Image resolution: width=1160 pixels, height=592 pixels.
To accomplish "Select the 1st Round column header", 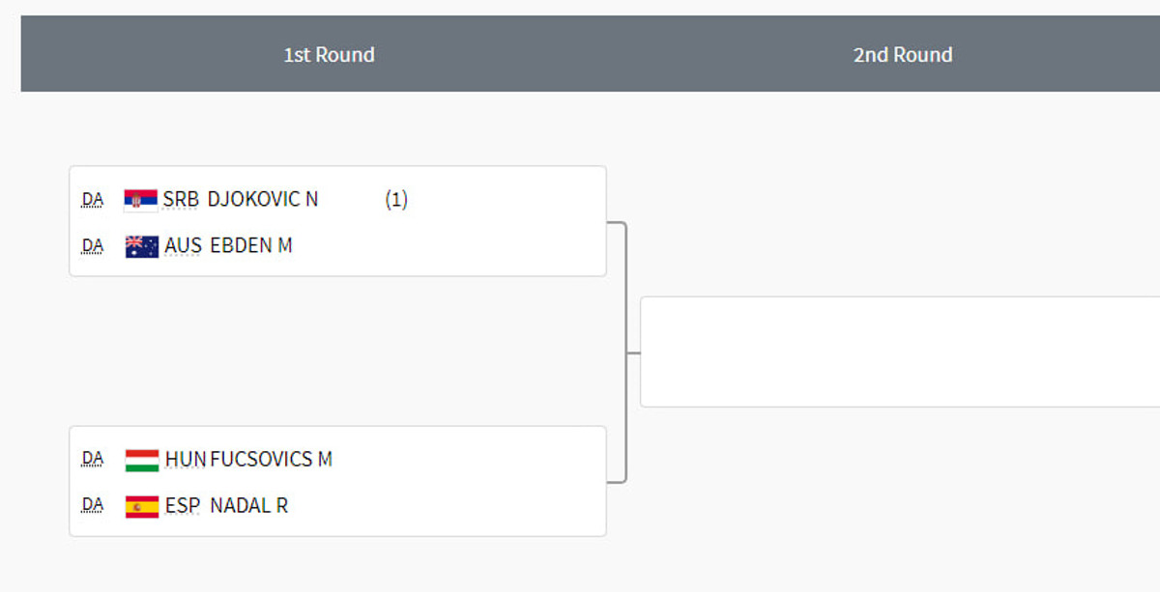I will point(329,55).
